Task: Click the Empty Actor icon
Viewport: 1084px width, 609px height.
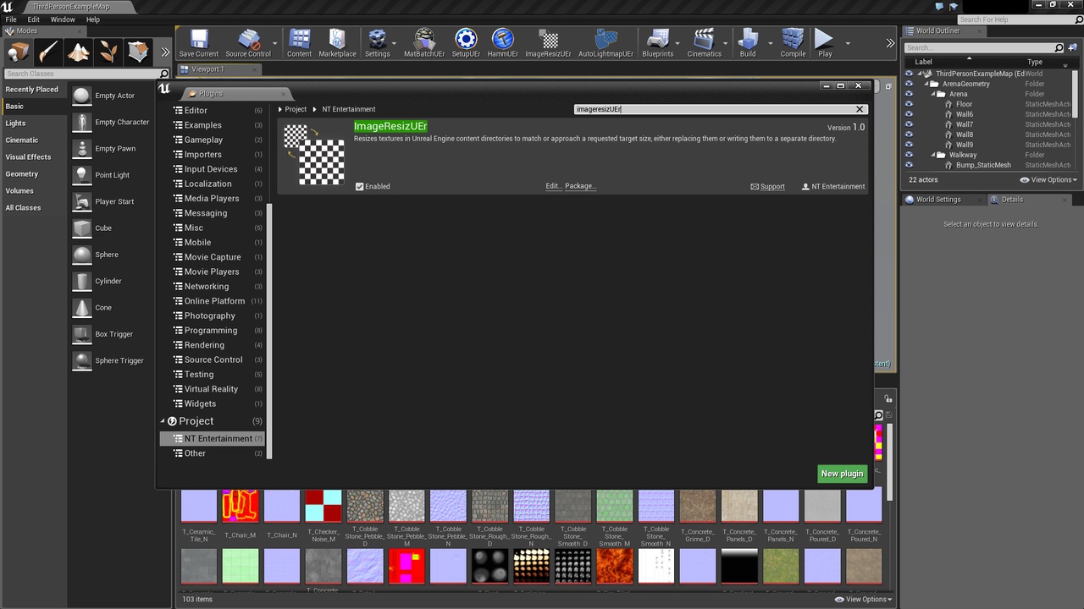Action: (81, 96)
